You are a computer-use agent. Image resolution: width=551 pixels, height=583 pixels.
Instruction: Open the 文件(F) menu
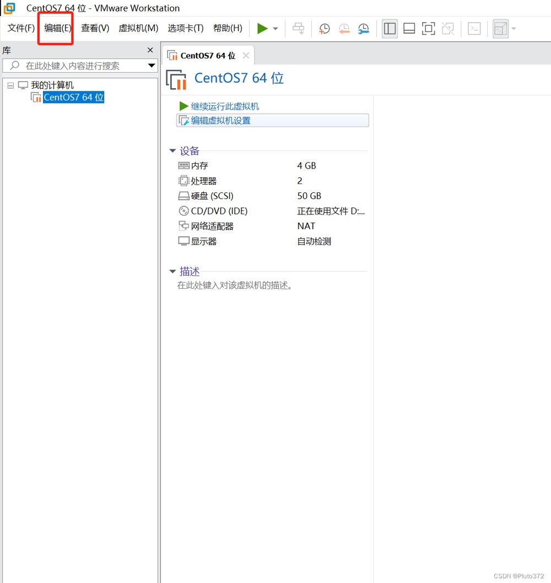pyautogui.click(x=21, y=28)
